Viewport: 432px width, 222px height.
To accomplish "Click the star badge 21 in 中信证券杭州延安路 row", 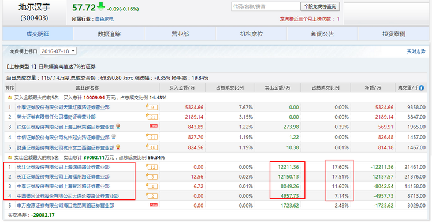I will 151,137.
